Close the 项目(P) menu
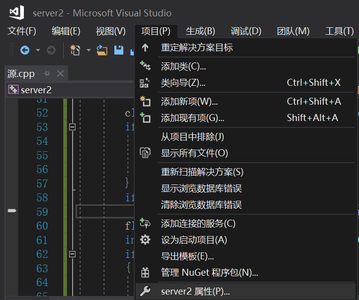The width and height of the screenshot is (359, 300). pos(156,31)
